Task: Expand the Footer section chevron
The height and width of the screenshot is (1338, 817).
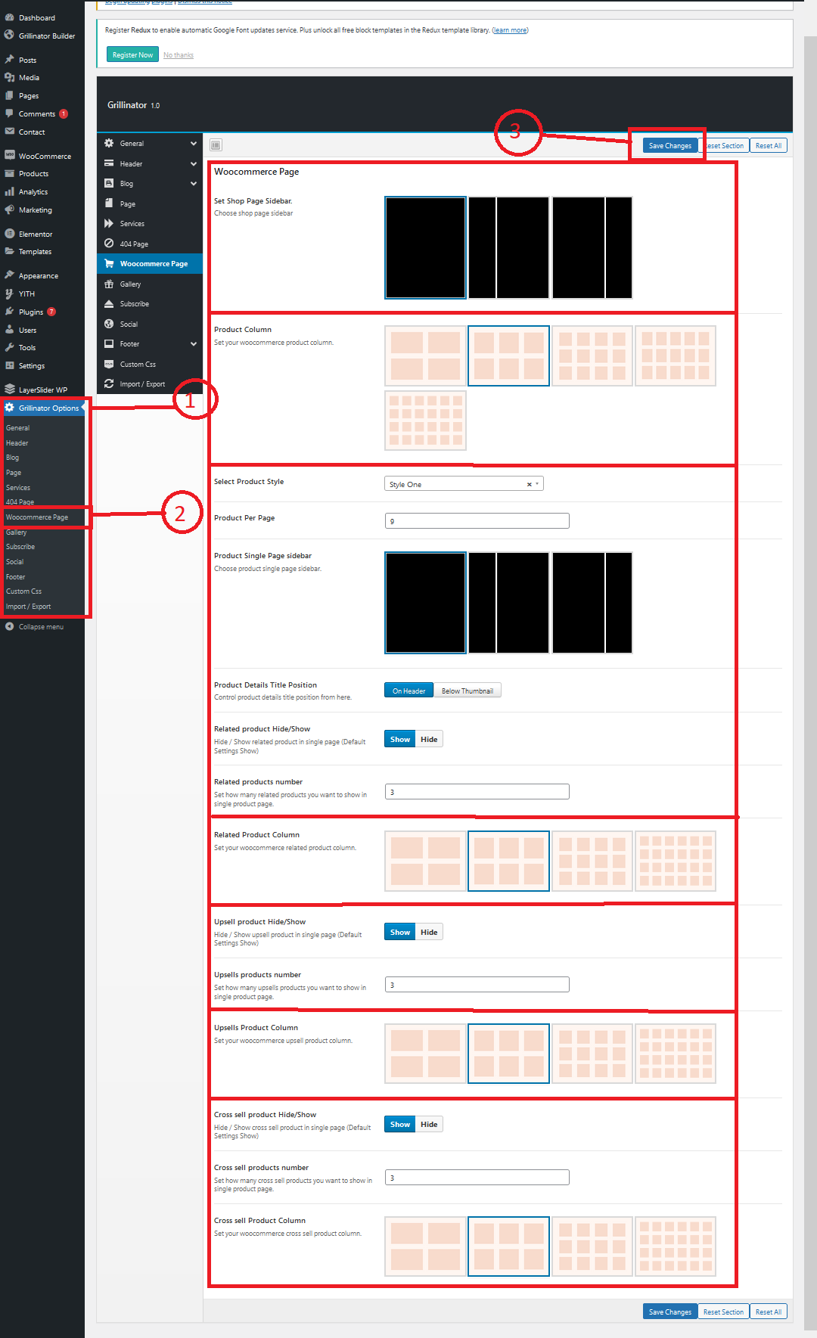Action: point(194,343)
